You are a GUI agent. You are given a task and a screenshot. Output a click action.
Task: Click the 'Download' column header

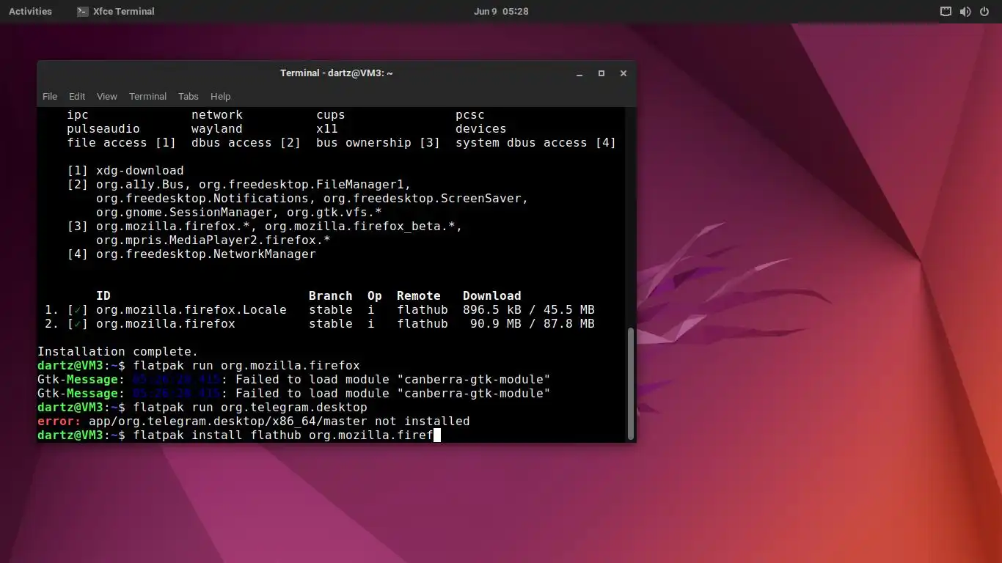492,296
